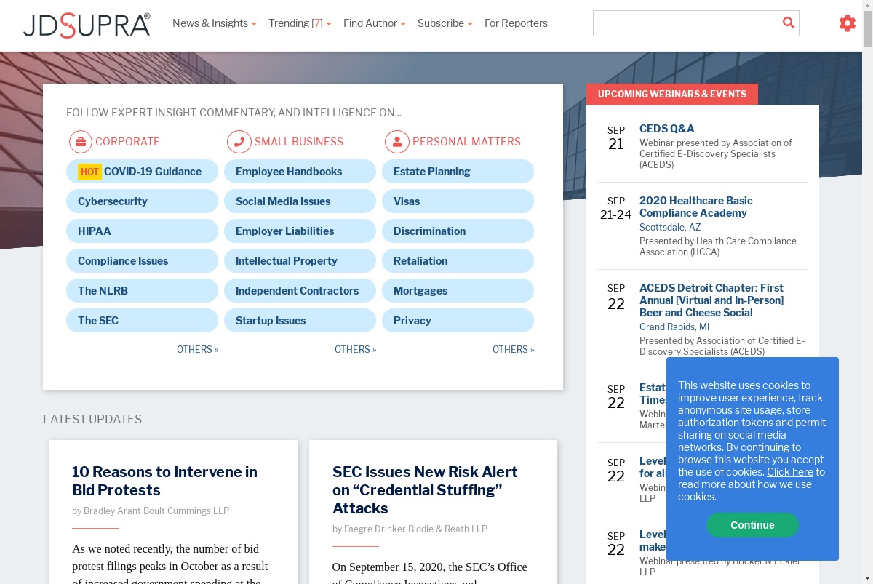873x584 pixels.
Task: Select The SEC topic
Action: [142, 321]
